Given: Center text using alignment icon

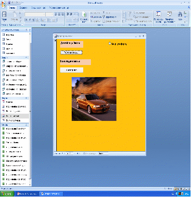Looking at the screenshot, I should [x=59, y=14].
